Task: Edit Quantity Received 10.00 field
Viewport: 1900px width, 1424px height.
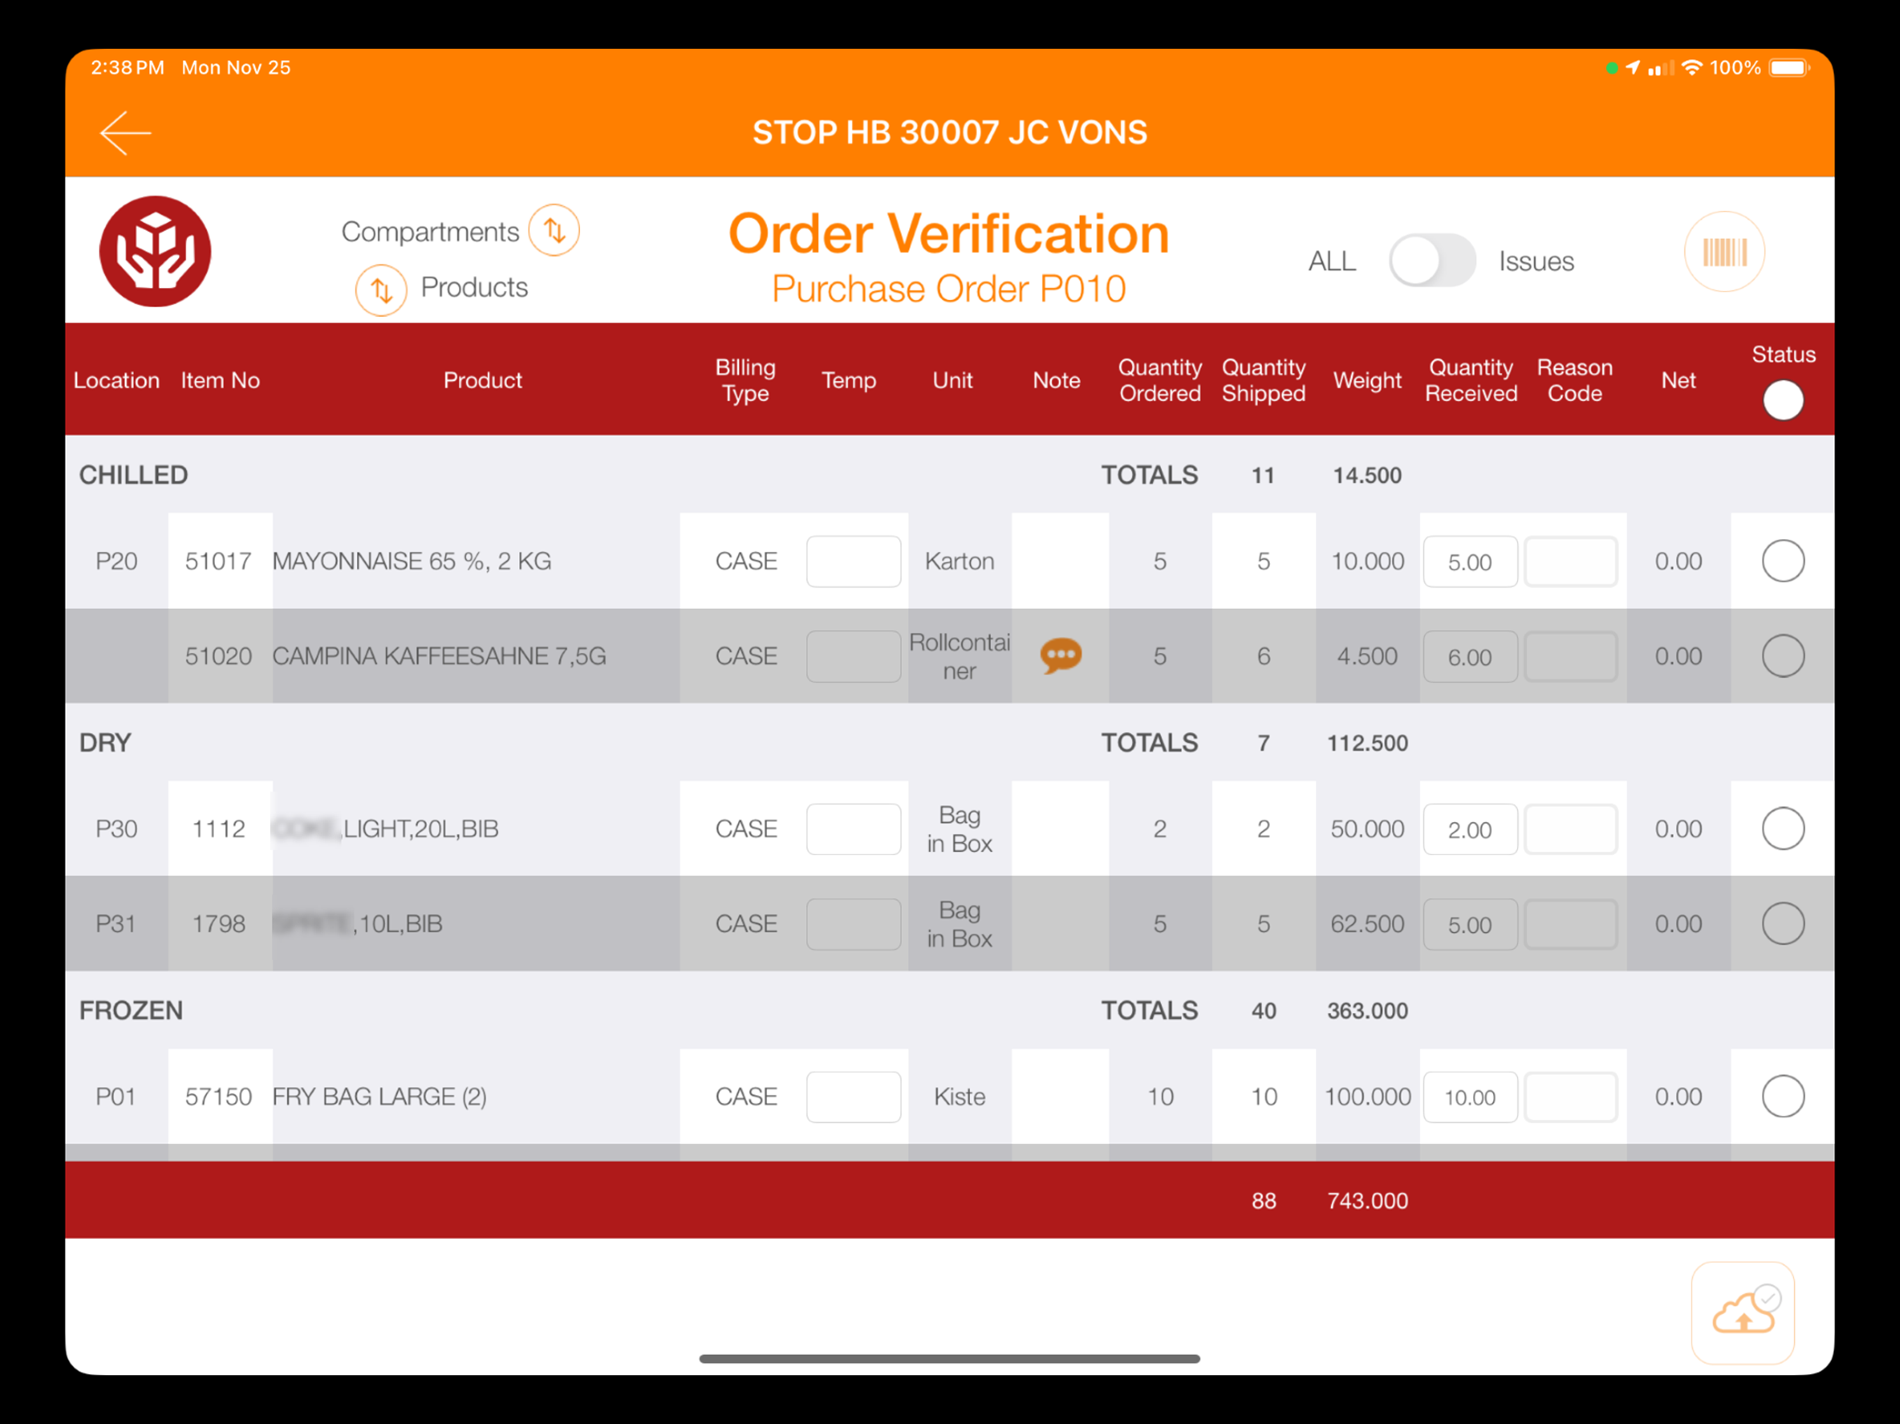Action: (1470, 1098)
